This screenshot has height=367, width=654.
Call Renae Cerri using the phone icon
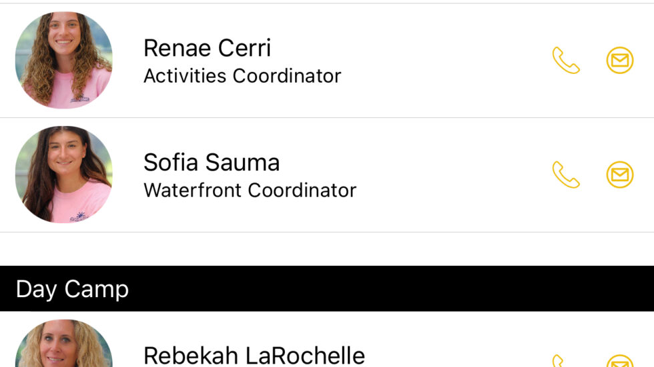pos(566,61)
